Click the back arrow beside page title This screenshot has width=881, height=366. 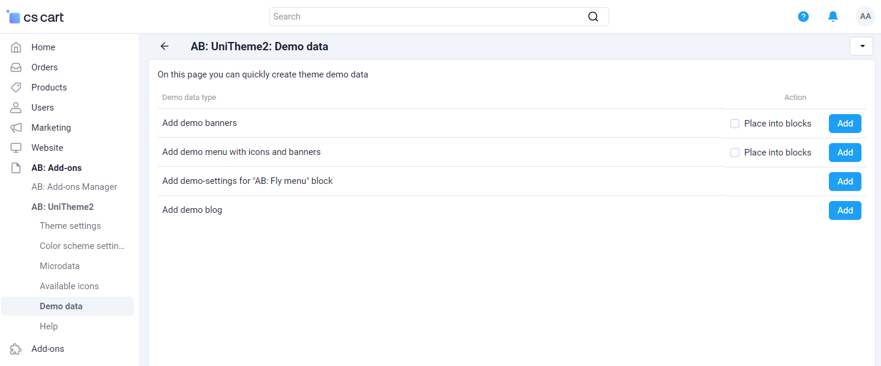click(x=165, y=46)
